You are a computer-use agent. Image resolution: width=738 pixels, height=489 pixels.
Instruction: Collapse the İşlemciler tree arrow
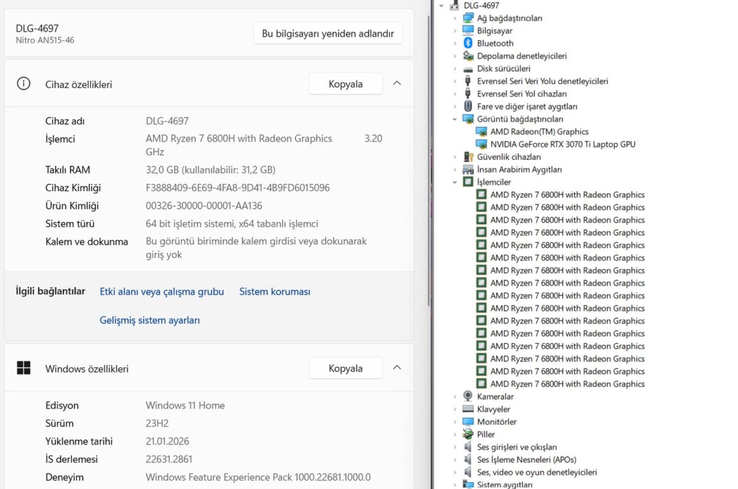coord(455,182)
